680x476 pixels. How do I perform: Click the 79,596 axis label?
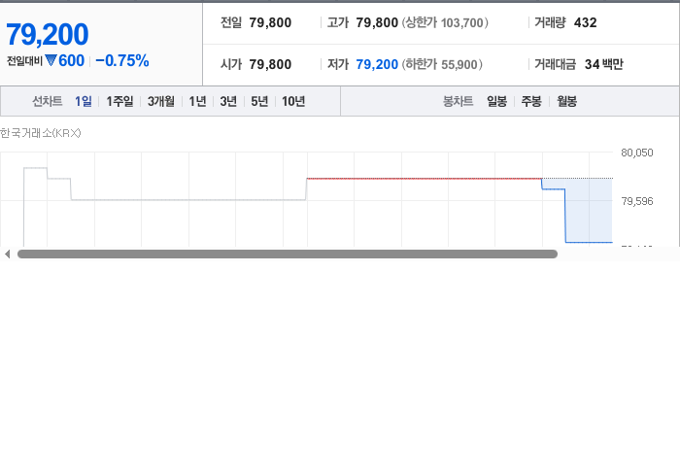(636, 201)
